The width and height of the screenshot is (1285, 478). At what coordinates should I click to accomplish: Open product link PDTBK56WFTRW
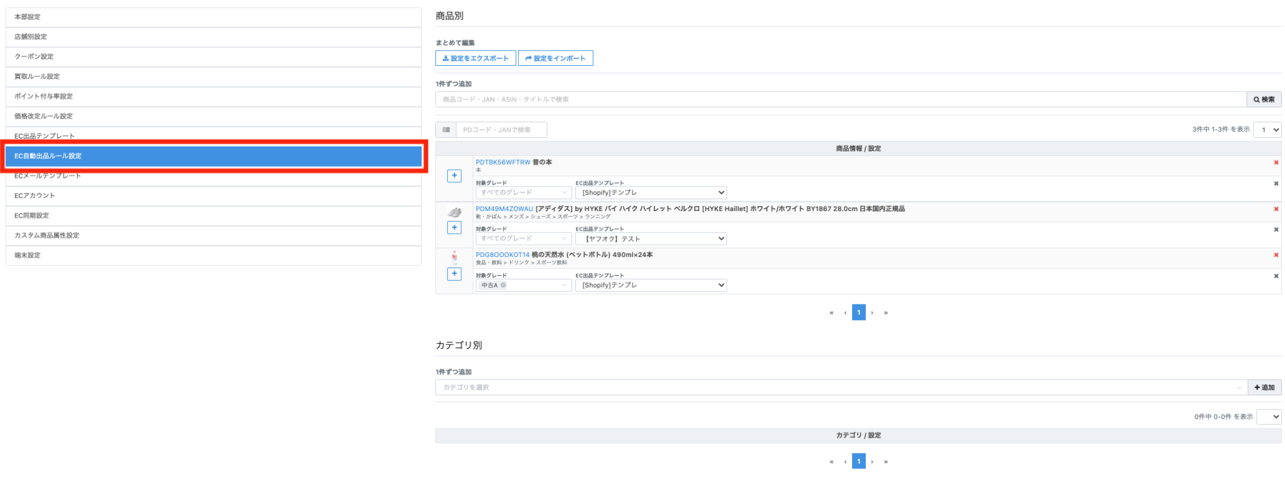point(503,162)
